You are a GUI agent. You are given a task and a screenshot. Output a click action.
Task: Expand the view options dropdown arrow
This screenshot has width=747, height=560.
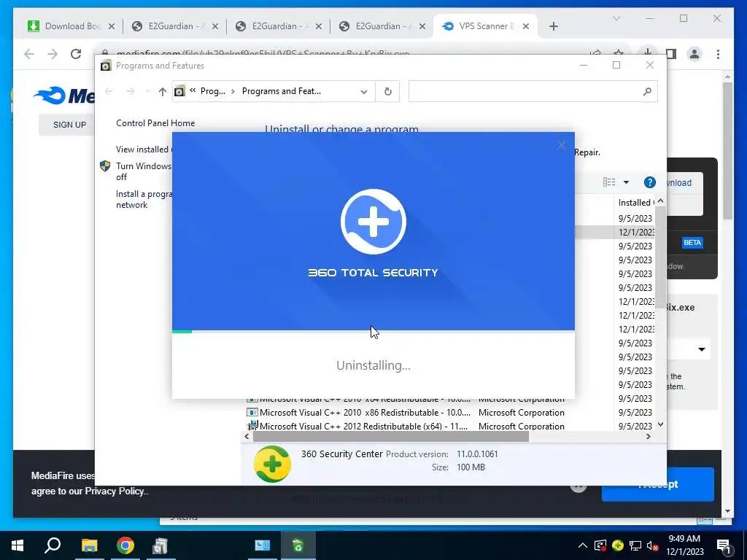click(x=626, y=182)
